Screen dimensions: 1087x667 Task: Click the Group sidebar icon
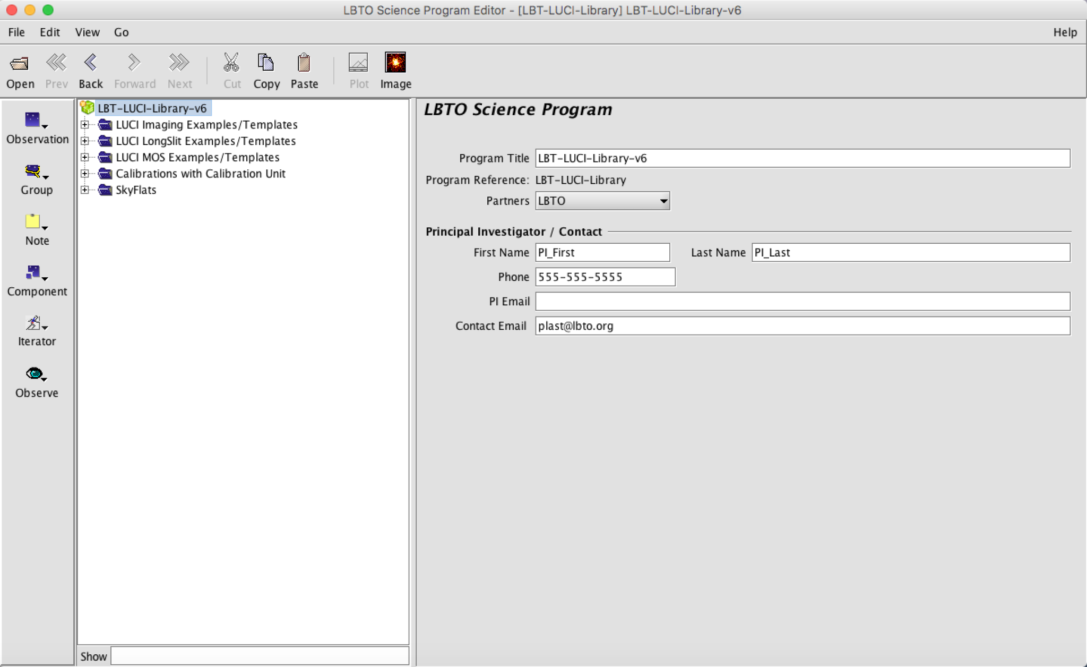[33, 172]
